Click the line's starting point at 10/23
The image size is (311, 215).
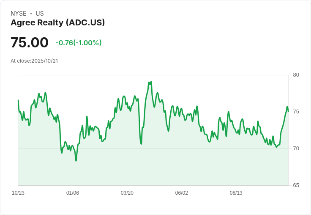pyautogui.click(x=18, y=100)
